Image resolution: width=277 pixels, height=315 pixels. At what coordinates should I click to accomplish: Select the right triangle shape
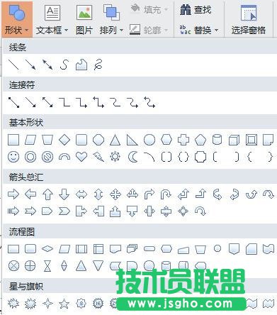click(132, 140)
